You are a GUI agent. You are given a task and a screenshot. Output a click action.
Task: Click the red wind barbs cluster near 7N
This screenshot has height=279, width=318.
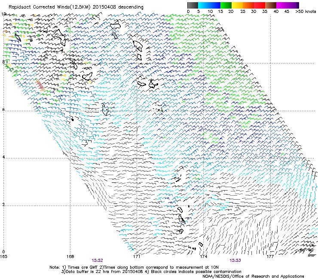point(40,85)
